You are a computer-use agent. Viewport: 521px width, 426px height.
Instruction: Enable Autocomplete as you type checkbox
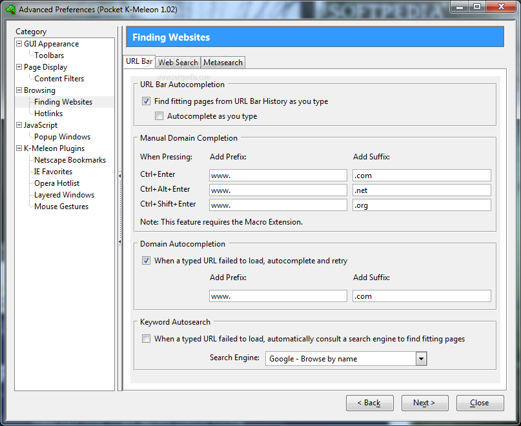point(159,116)
